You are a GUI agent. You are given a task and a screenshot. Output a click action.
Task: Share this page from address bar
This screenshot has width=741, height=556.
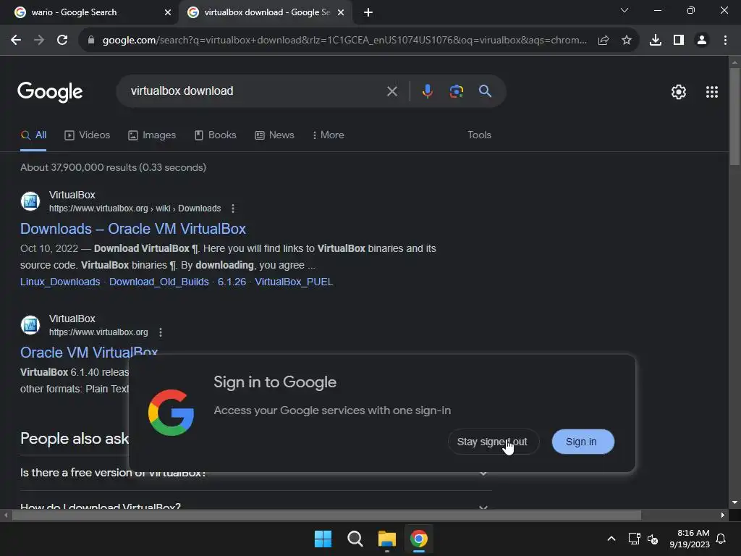[604, 41]
